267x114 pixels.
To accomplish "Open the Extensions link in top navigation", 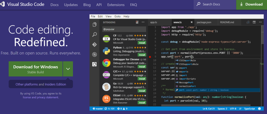I will pos(116,5).
